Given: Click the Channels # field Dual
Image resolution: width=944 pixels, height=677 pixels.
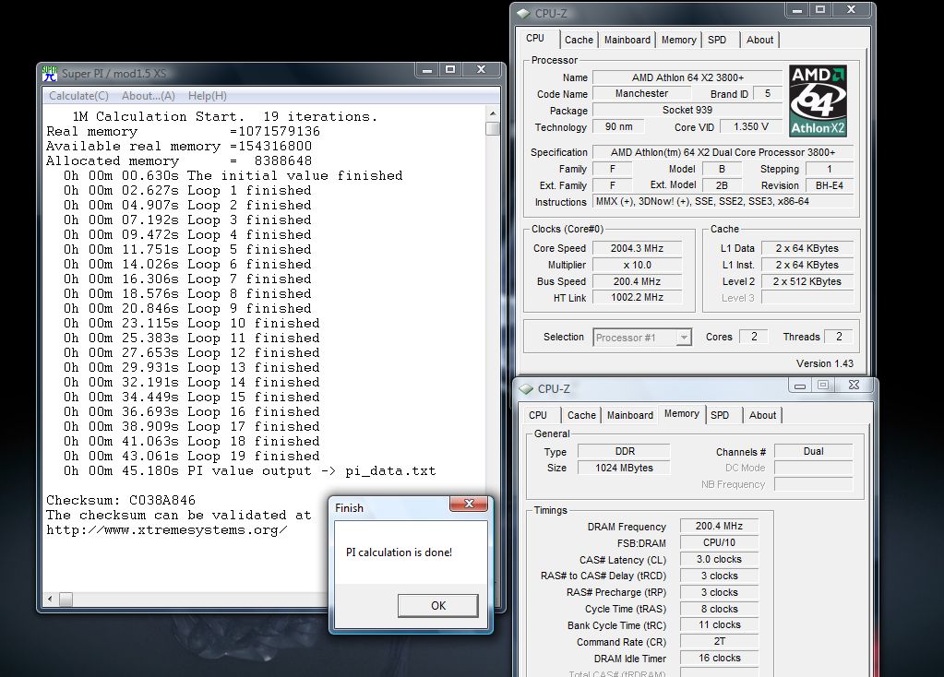Looking at the screenshot, I should pos(813,451).
